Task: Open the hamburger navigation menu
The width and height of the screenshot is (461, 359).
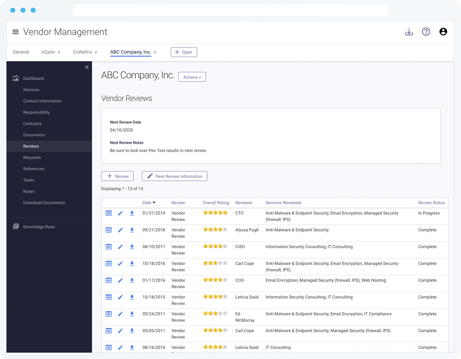Action: 16,32
